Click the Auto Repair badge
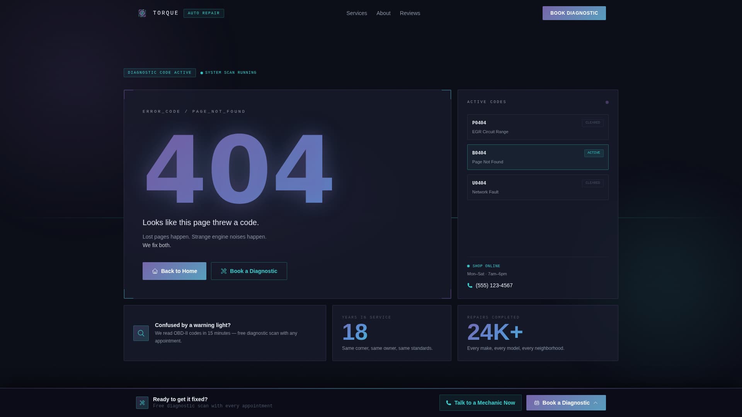Viewport: 742px width, 417px height. coord(204,13)
